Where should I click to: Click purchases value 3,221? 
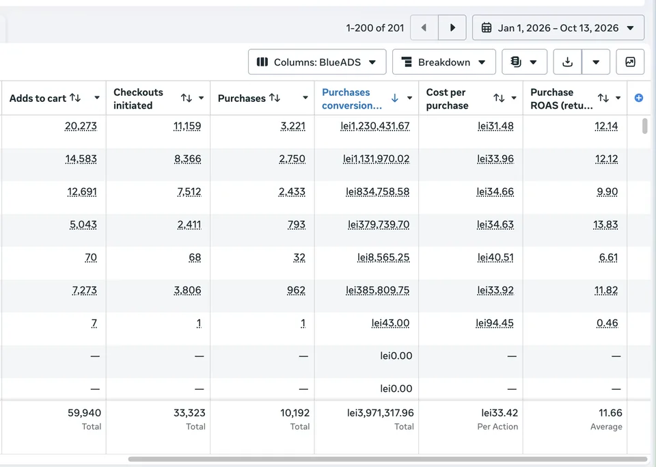pyautogui.click(x=293, y=126)
